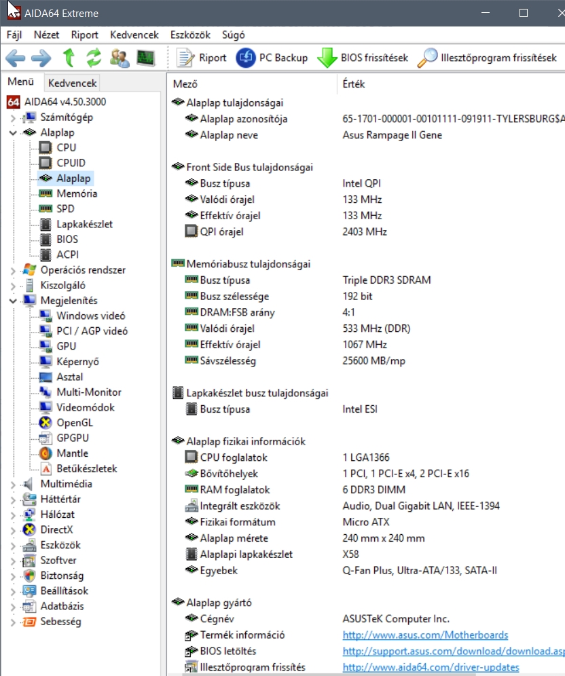
Task: Click BIOS frissítések toolbar icon
Action: (363, 58)
